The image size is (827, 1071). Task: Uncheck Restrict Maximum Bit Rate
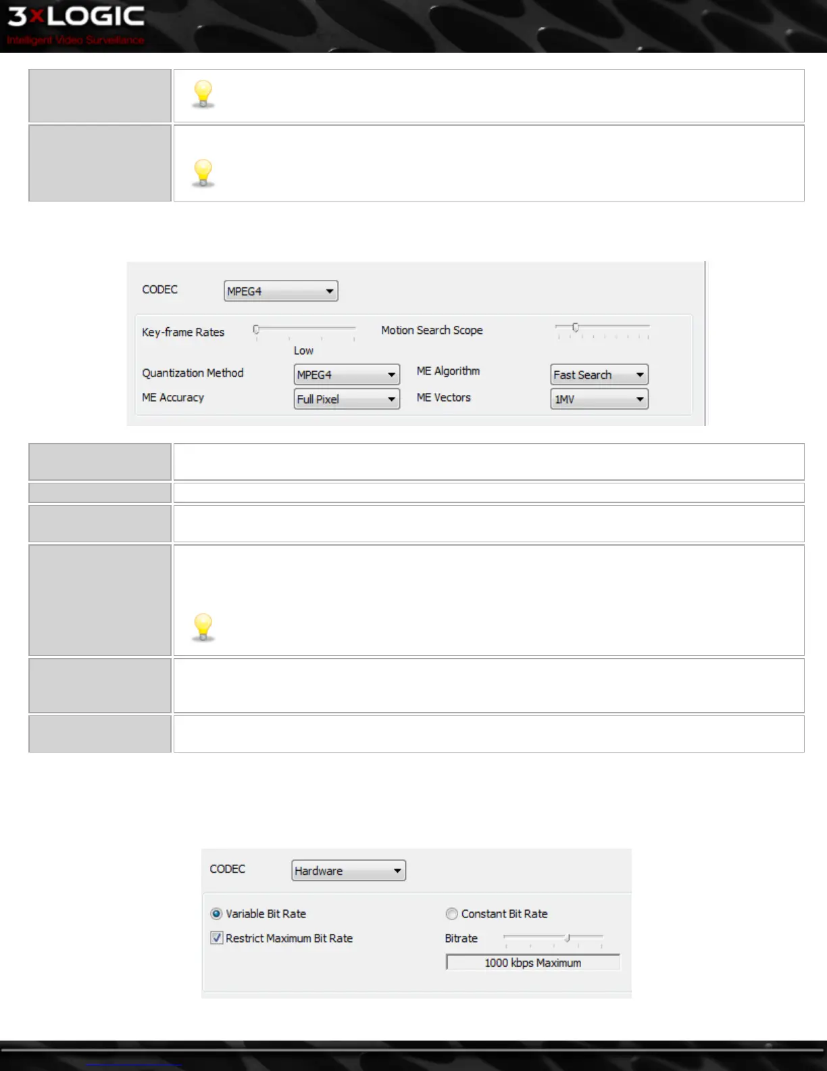click(216, 938)
